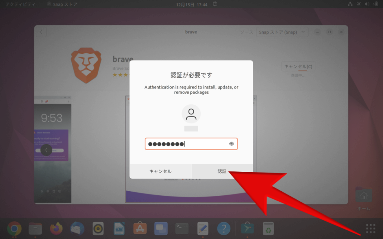Click the brave title in the window header
This screenshot has height=239, width=383.
coord(191,32)
